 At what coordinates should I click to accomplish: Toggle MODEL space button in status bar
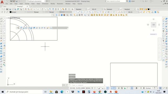click(88, 88)
